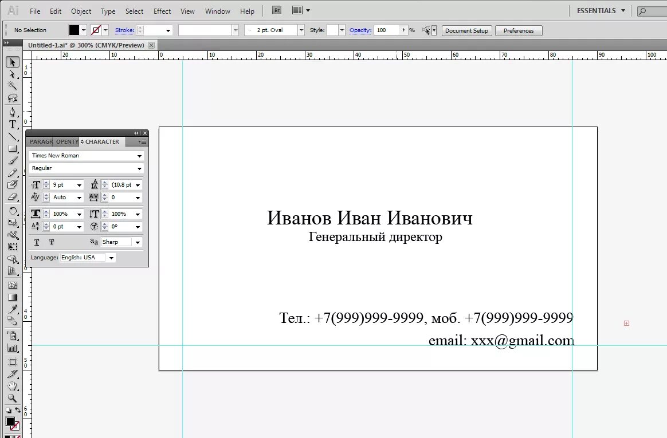Select the Pencil tool
Viewport: 667px width, 438px height.
click(x=13, y=173)
